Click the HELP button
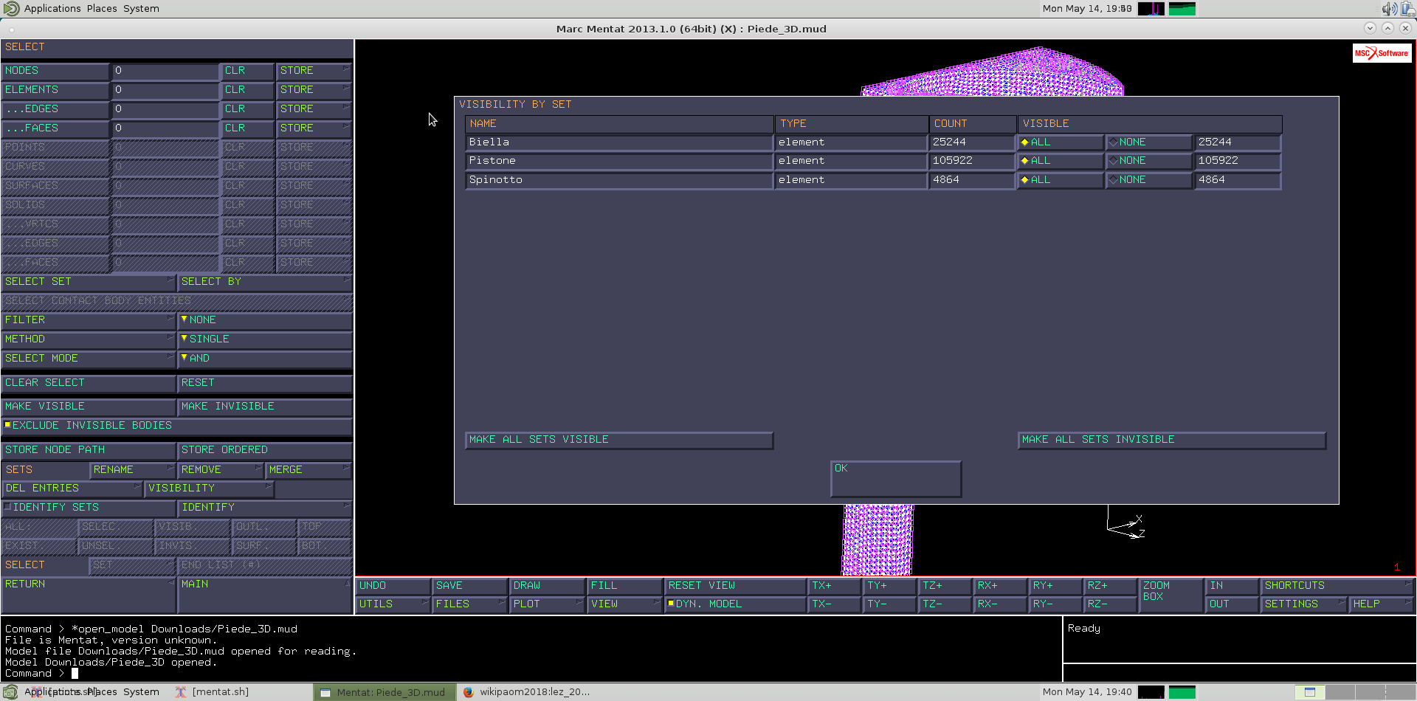1417x701 pixels. point(1381,604)
